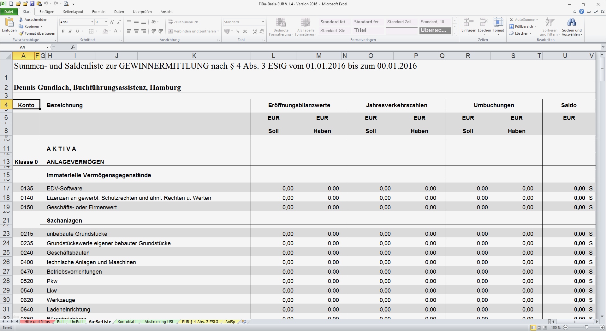
Task: Toggle bold formatting with the F icon
Action: (62, 31)
